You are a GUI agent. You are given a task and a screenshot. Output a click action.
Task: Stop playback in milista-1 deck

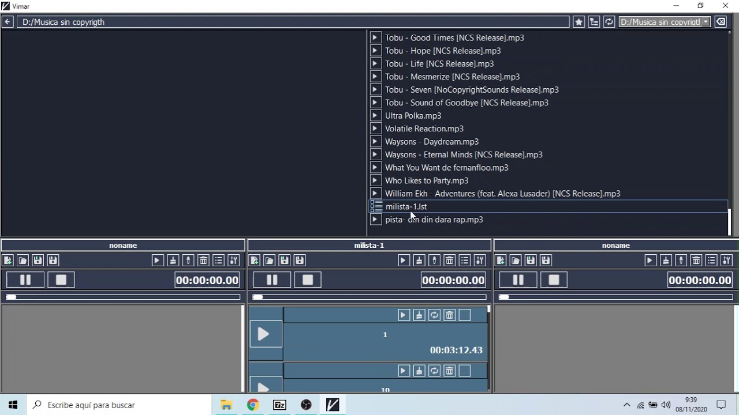click(x=308, y=280)
